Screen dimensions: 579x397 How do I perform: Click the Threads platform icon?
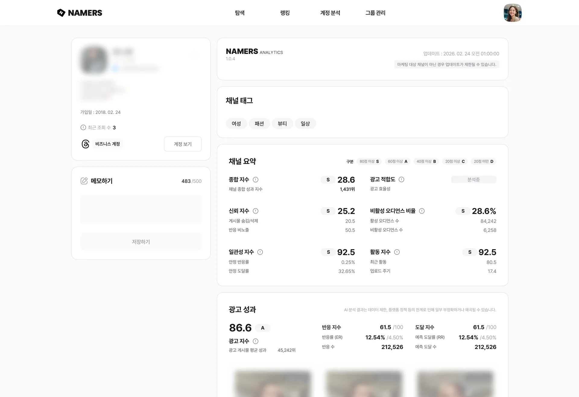[85, 144]
